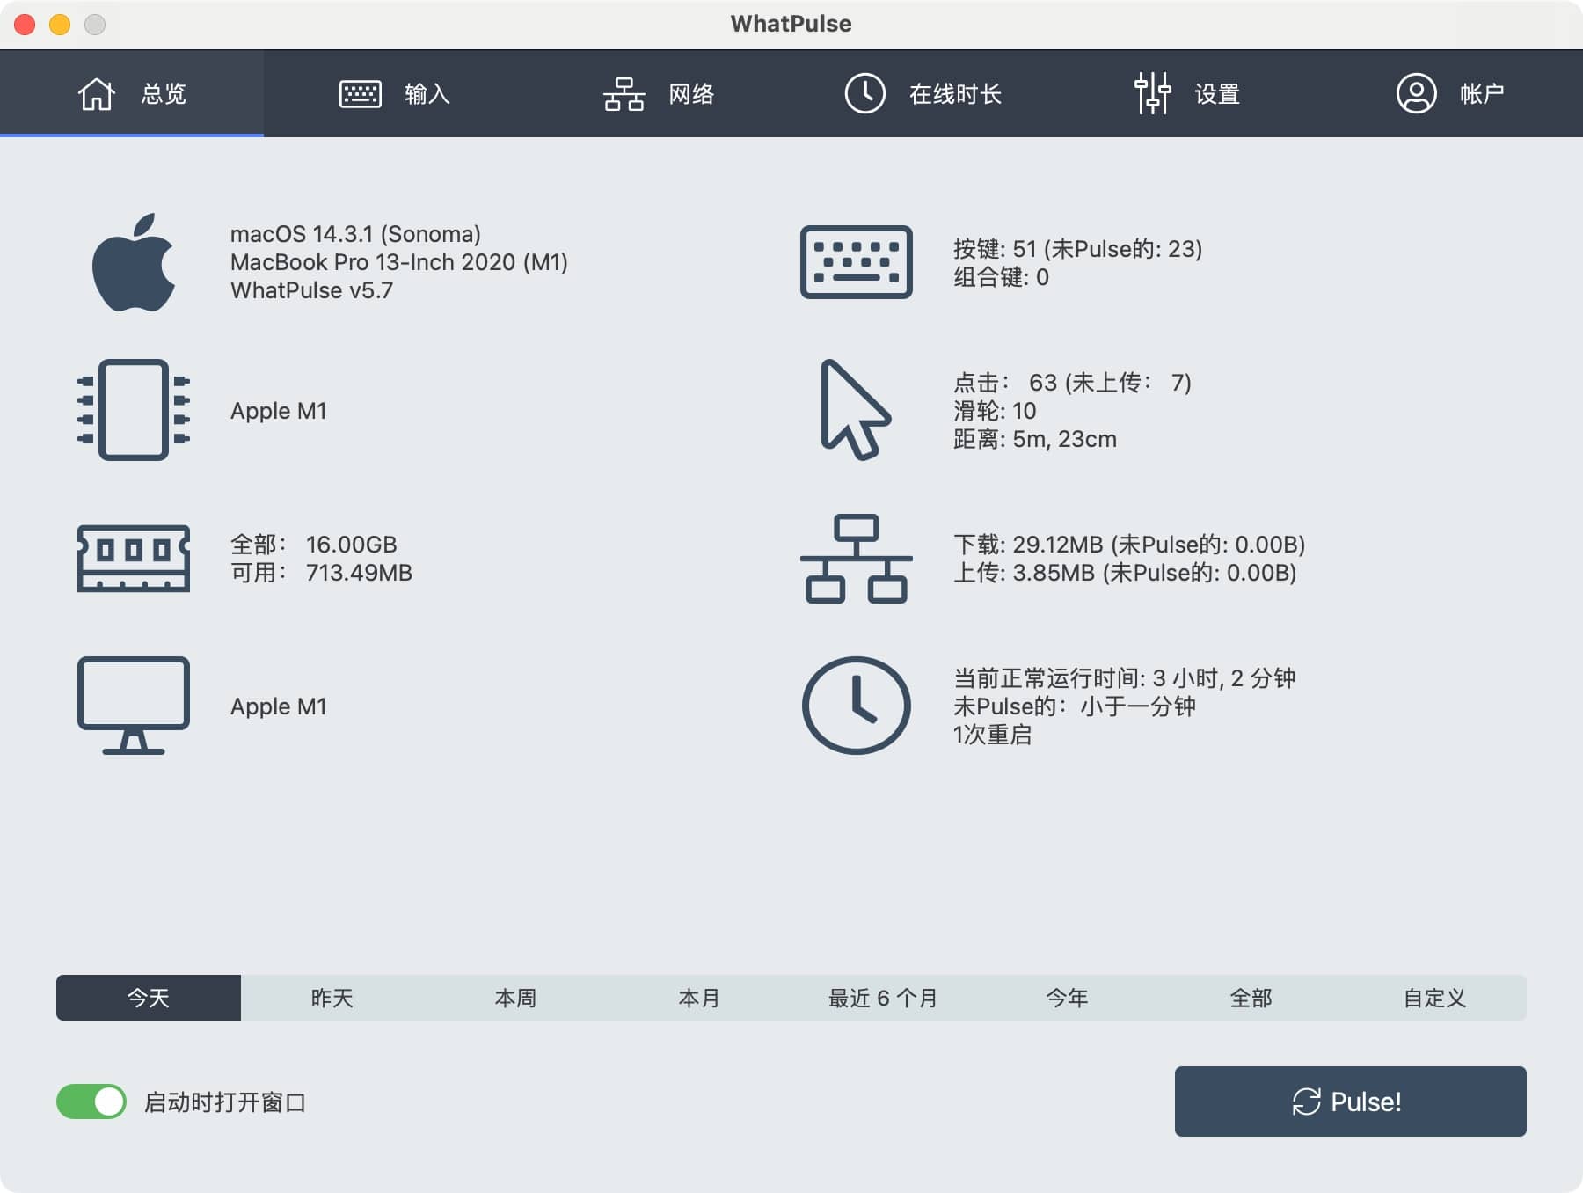Click the user avatar icon beside 帐户

point(1416,93)
